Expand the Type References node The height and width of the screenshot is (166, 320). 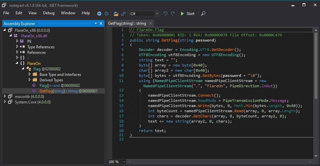(17, 46)
